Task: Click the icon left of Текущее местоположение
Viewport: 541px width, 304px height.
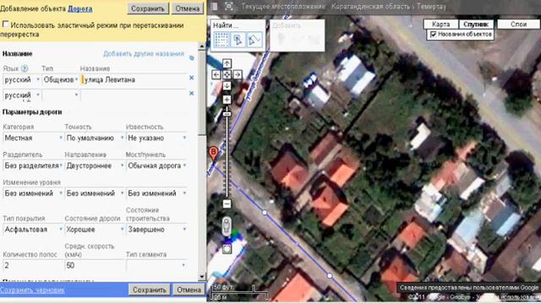Action: pos(229,6)
